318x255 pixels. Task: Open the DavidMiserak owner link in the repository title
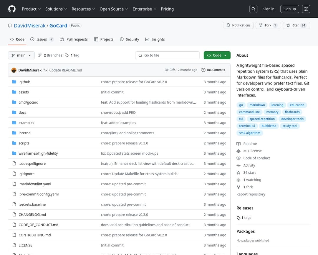(30, 26)
